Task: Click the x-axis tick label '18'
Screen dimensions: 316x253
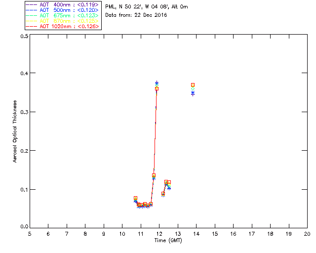Action: 270,234
